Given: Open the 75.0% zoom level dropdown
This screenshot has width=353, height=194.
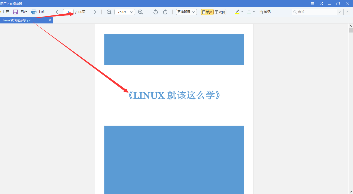Looking at the screenshot, I should (x=125, y=12).
